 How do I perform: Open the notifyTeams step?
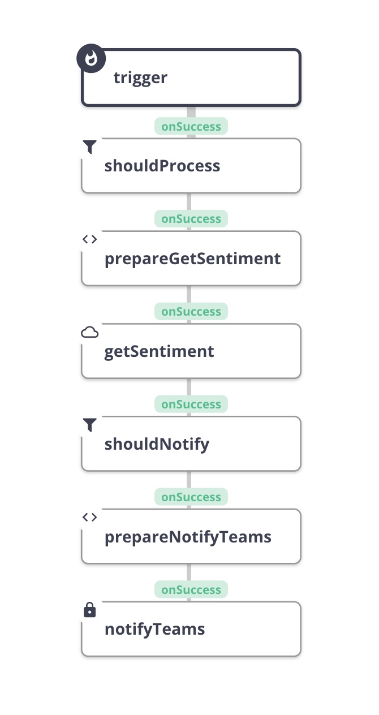pos(191,629)
